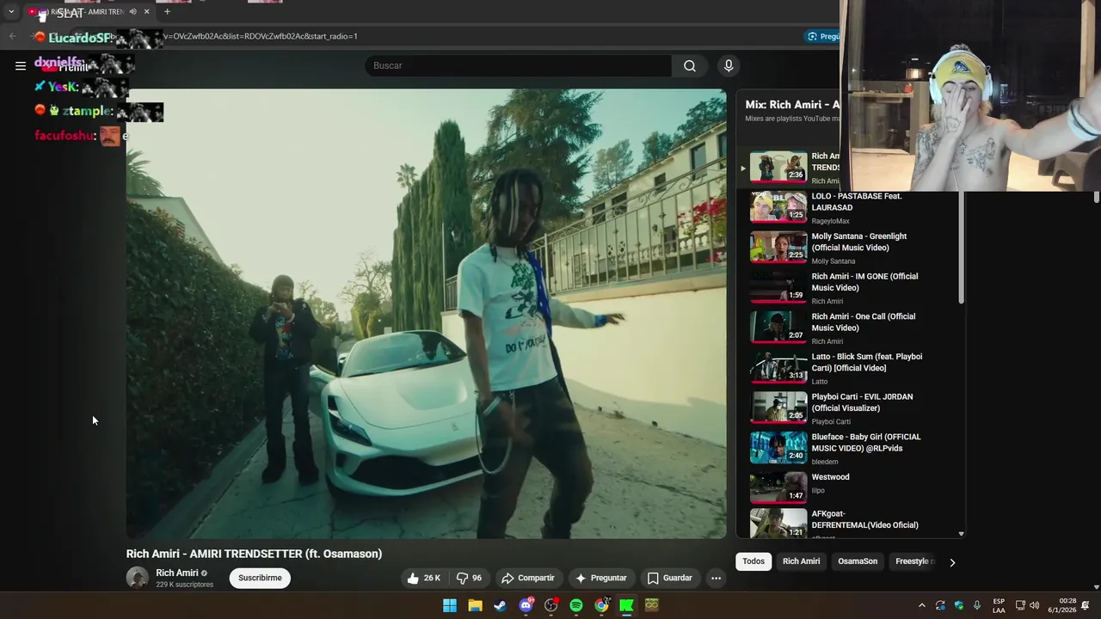Subscribe using the Suscribirme button
This screenshot has width=1101, height=619.
[x=260, y=578]
